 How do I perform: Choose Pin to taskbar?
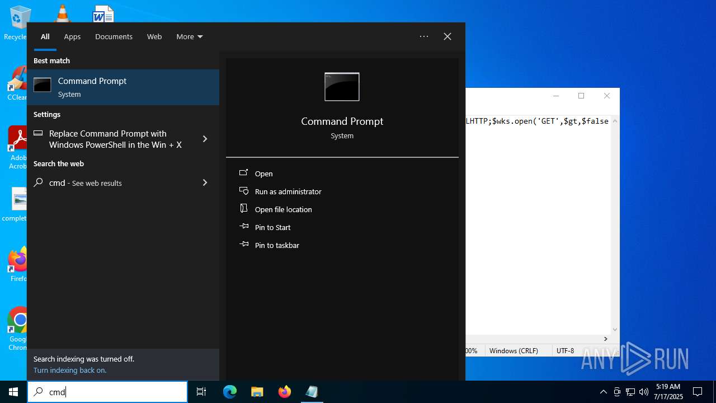tap(277, 245)
